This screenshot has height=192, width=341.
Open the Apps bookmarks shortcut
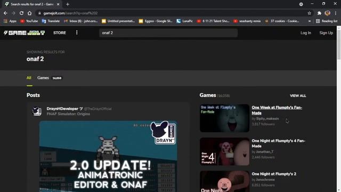pos(10,21)
